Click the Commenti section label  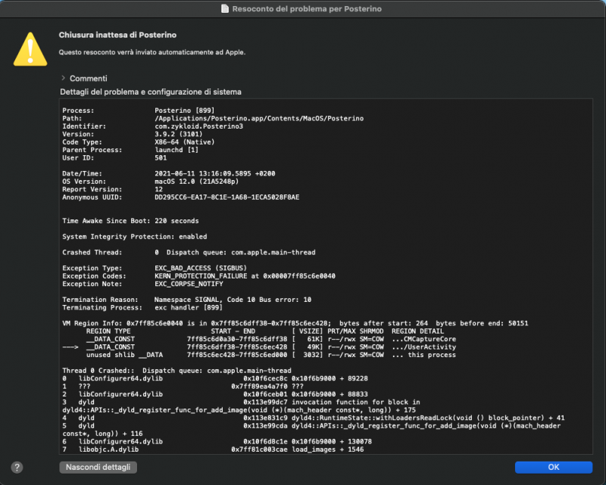pyautogui.click(x=89, y=78)
